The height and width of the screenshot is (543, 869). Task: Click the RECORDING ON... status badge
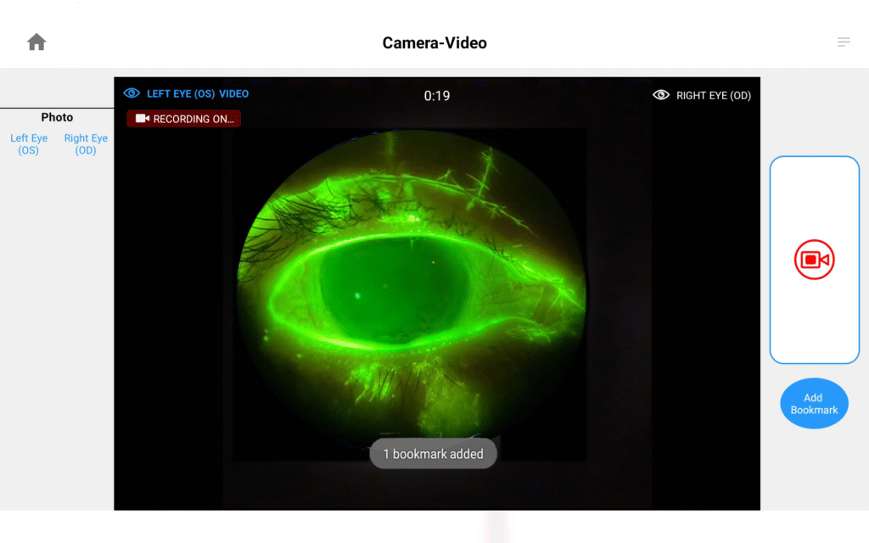184,119
